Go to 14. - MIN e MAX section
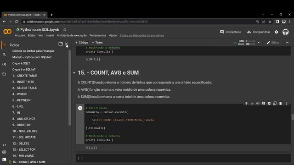This screenshot has width=294, height=165. (23, 156)
